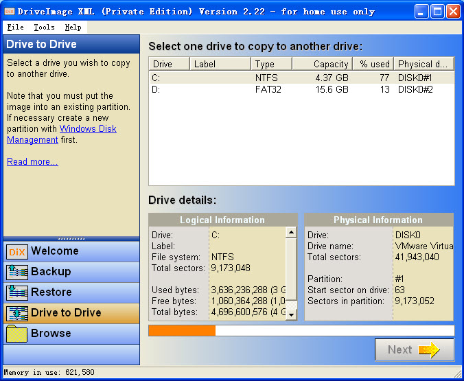Sort by the Capacity column header
The width and height of the screenshot is (464, 381).
(321, 64)
